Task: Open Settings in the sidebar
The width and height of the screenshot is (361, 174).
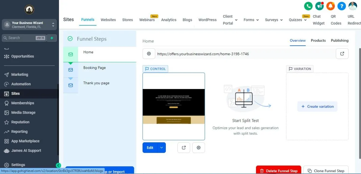Action: (18, 165)
